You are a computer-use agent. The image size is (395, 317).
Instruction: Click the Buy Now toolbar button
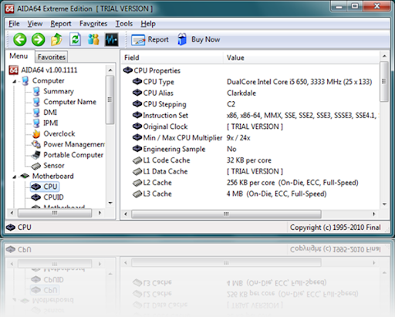tap(198, 39)
